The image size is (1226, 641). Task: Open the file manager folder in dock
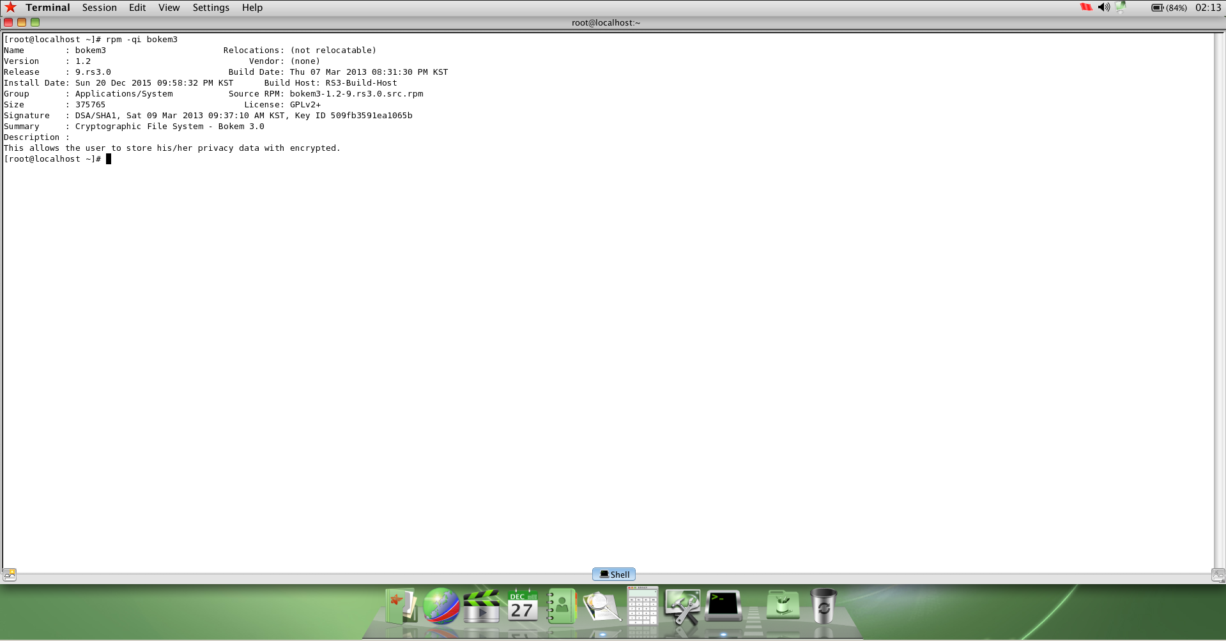point(402,605)
